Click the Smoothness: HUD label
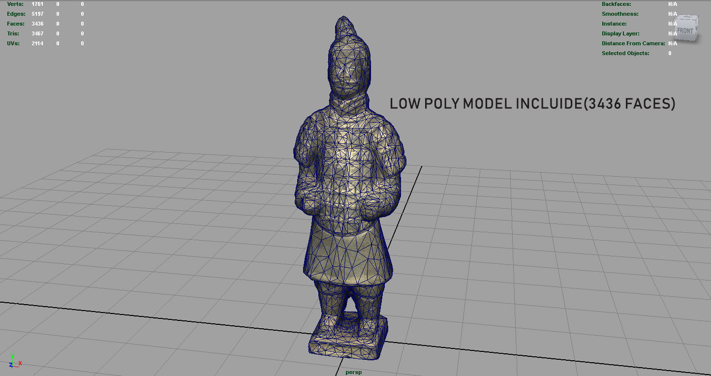 [620, 14]
